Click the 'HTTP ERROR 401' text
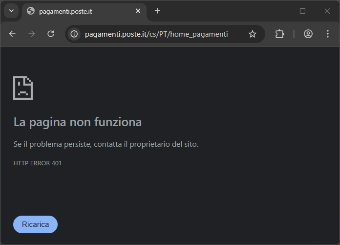Screen dimensions: 340x245 pyautogui.click(x=38, y=163)
